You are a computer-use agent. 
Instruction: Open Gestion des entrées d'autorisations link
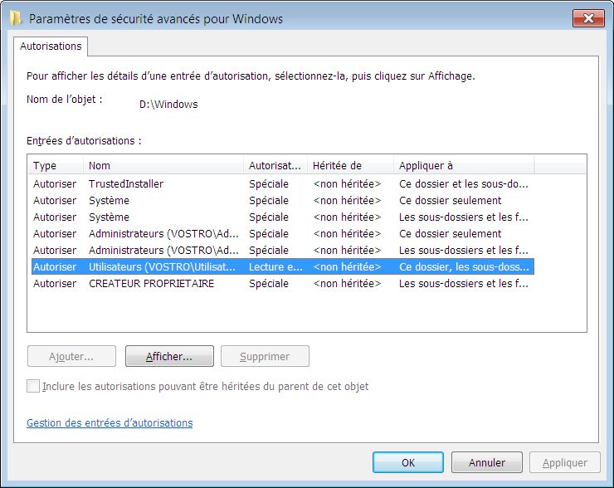point(110,423)
